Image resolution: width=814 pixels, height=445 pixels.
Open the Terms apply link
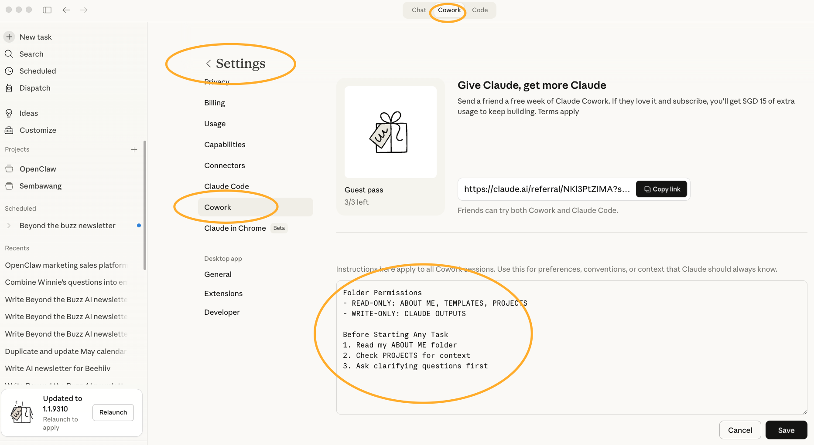pyautogui.click(x=558, y=111)
